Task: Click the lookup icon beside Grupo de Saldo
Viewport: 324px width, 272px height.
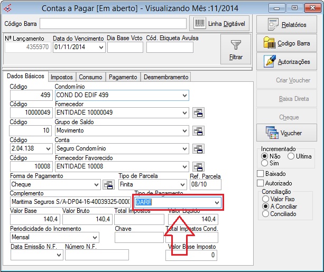Action: (198, 130)
